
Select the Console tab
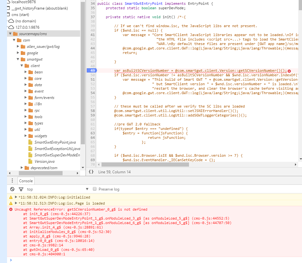point(26,181)
